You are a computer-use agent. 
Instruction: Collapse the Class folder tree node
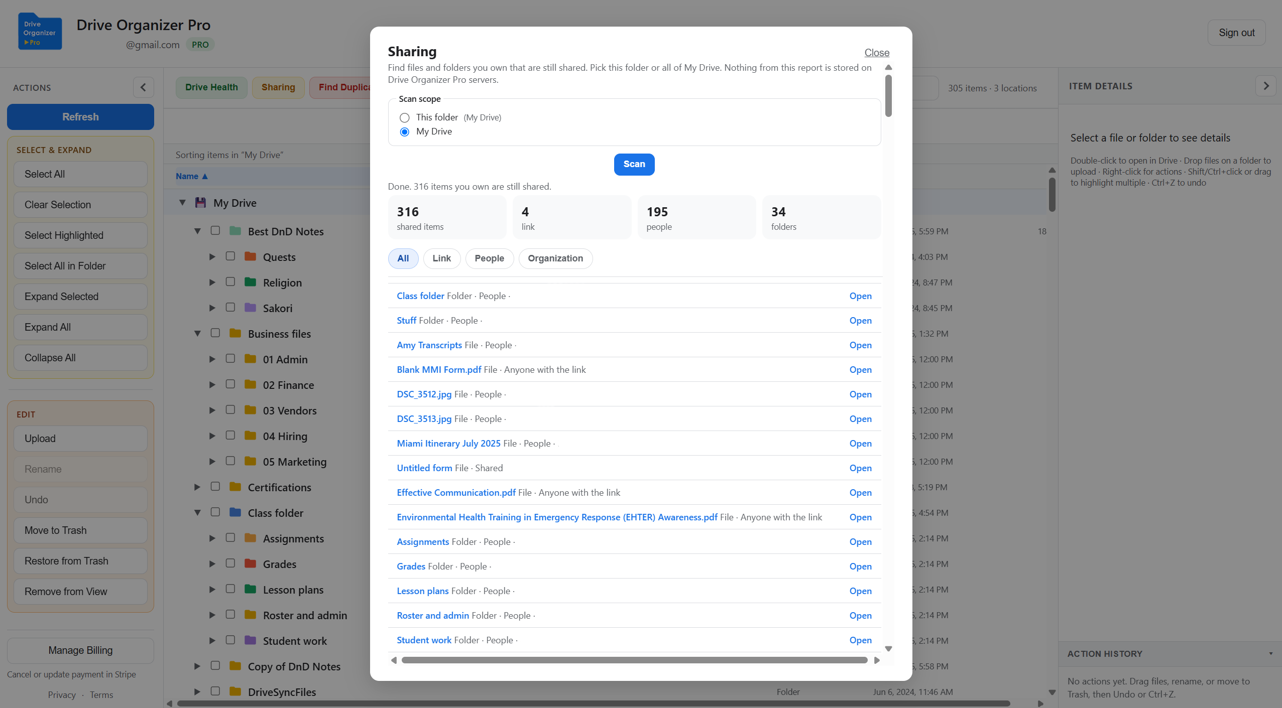(x=197, y=513)
